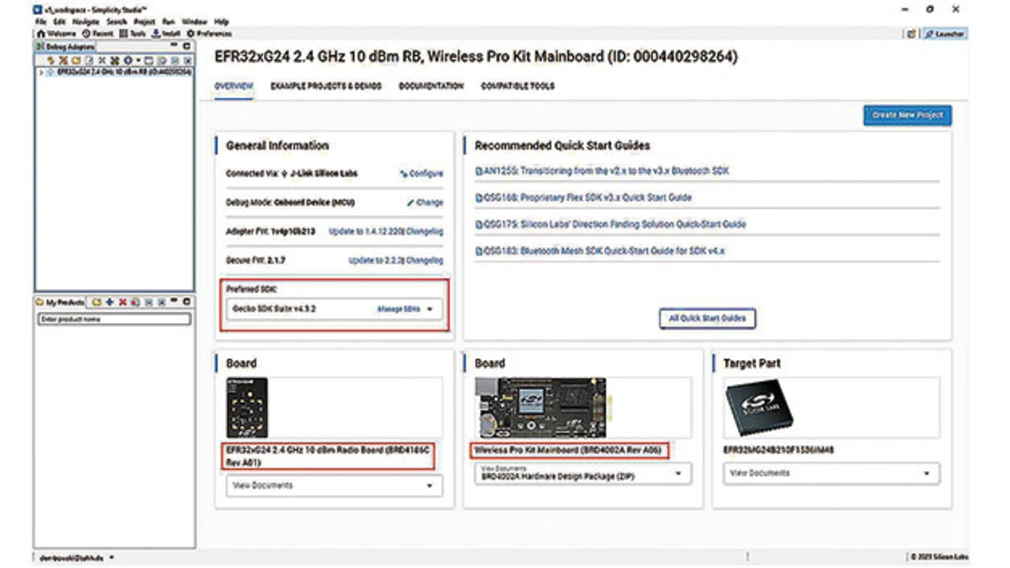Click the Create New Project button
The height and width of the screenshot is (568, 1010).
click(907, 115)
